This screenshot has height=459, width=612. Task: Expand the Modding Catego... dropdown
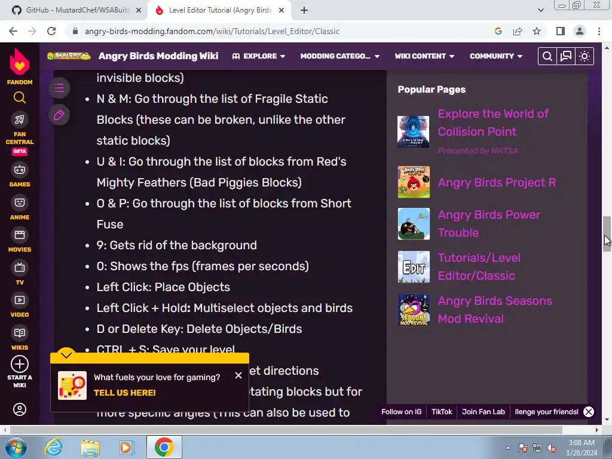(339, 56)
